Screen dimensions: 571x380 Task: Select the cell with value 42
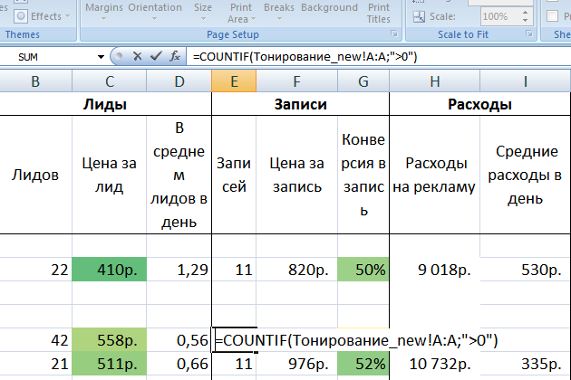(35, 340)
